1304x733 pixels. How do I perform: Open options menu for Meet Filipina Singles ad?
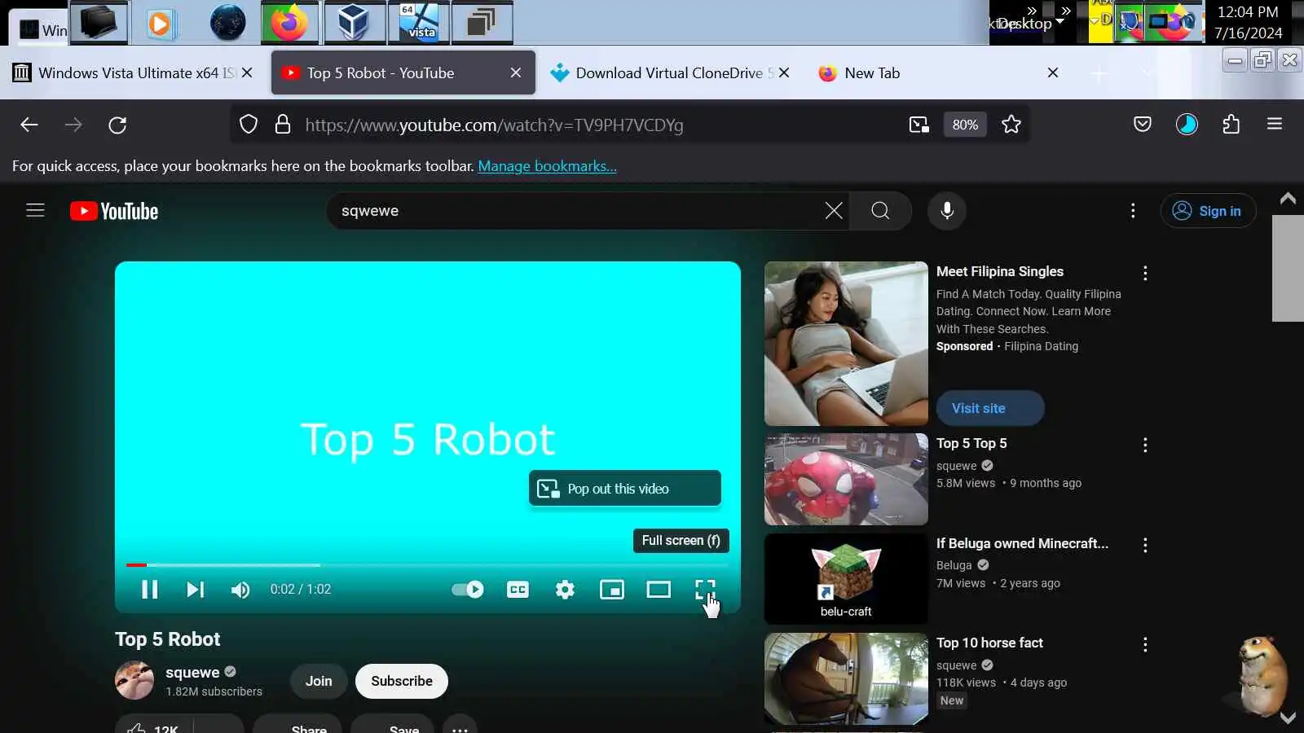click(x=1145, y=273)
